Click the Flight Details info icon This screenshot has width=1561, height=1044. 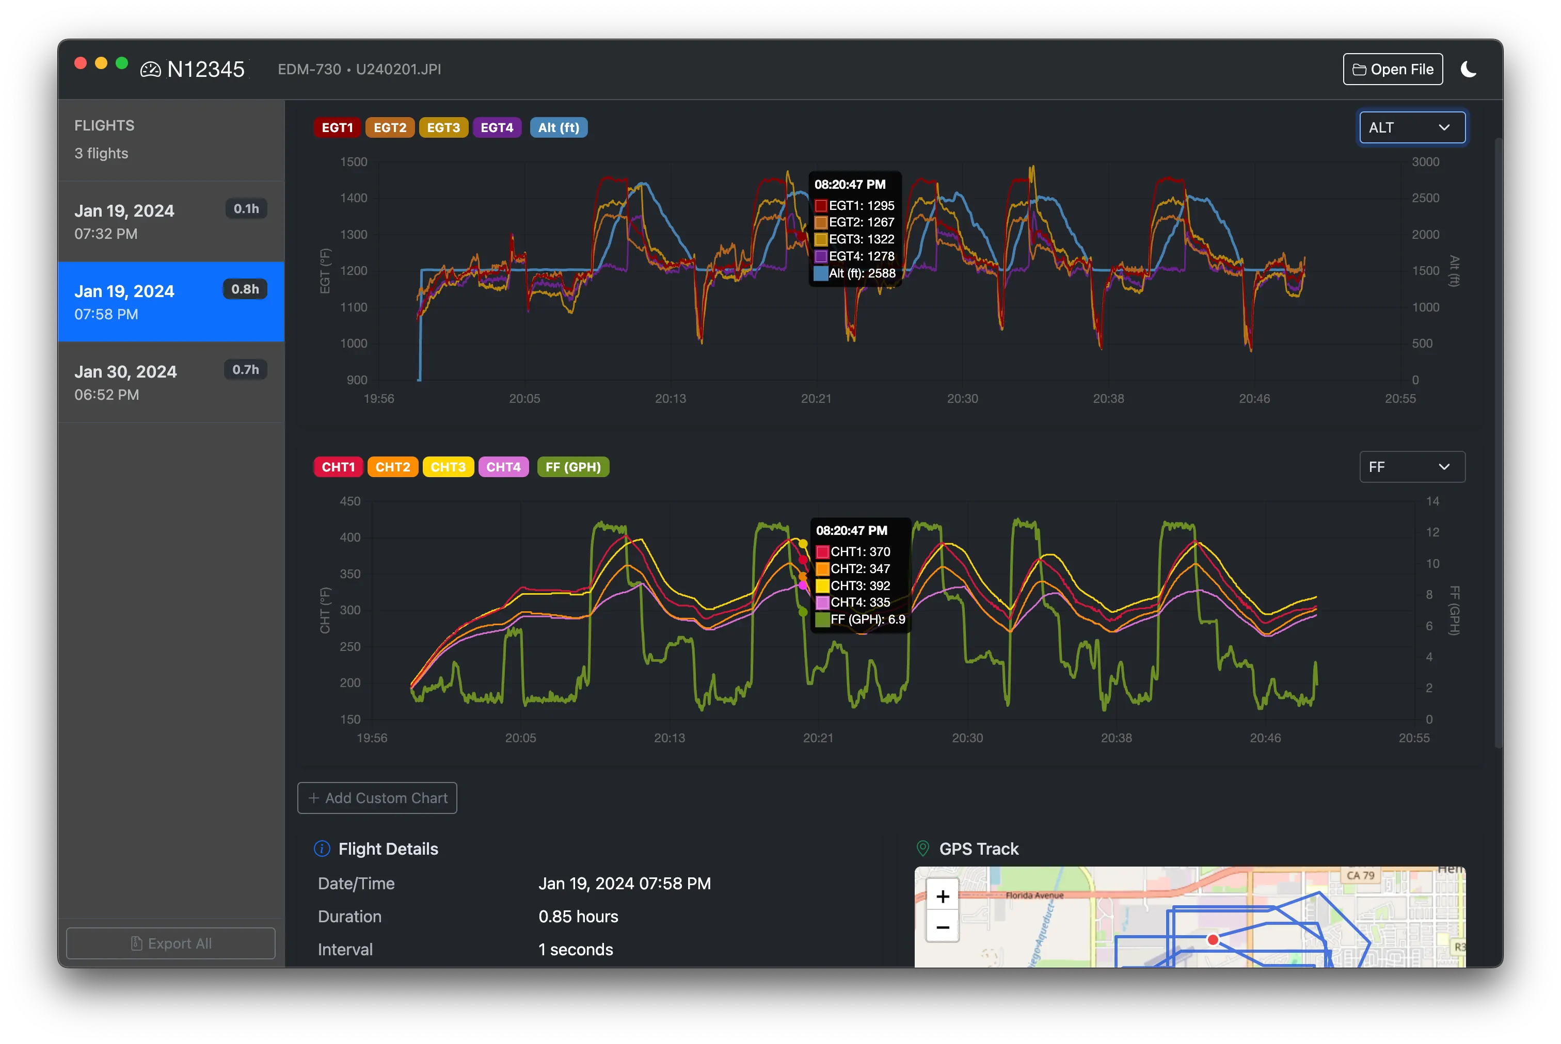click(322, 848)
